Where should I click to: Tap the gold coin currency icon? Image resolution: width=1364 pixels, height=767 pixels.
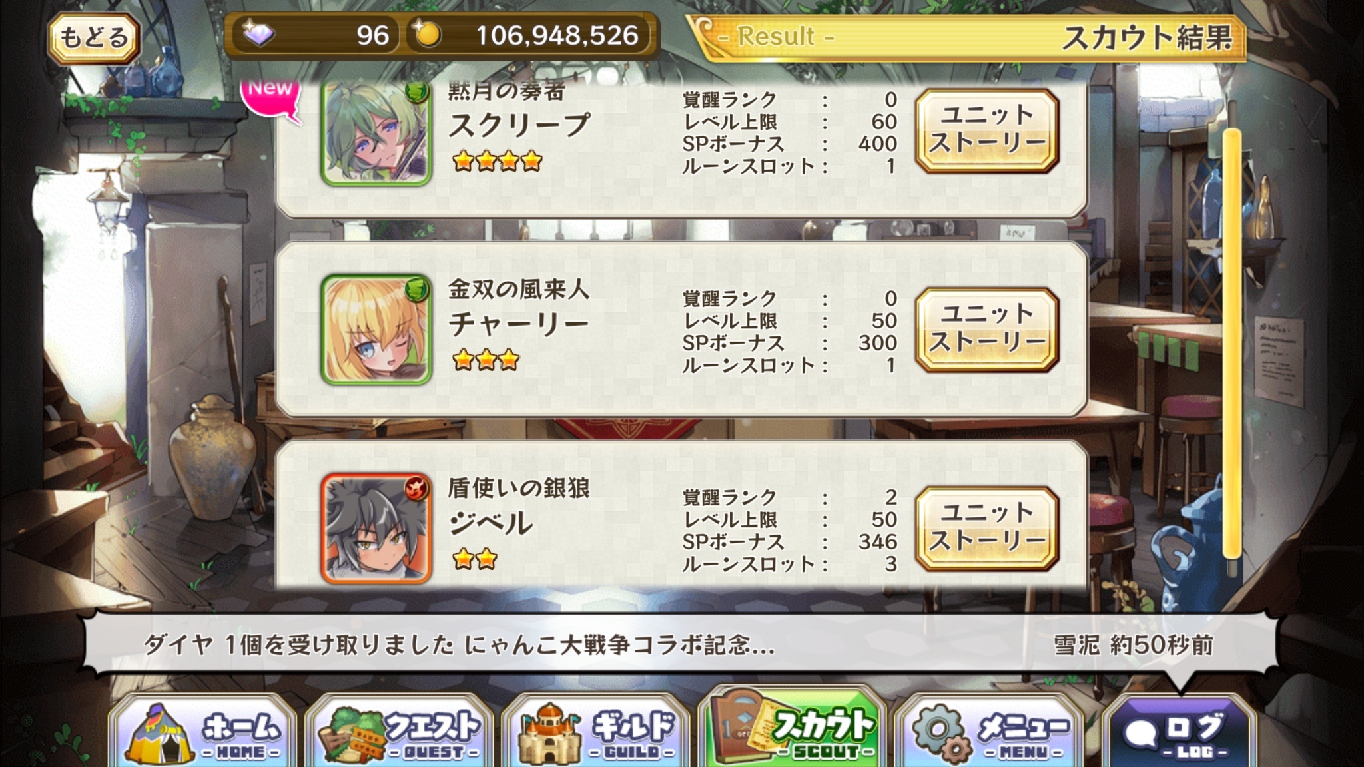(x=428, y=35)
